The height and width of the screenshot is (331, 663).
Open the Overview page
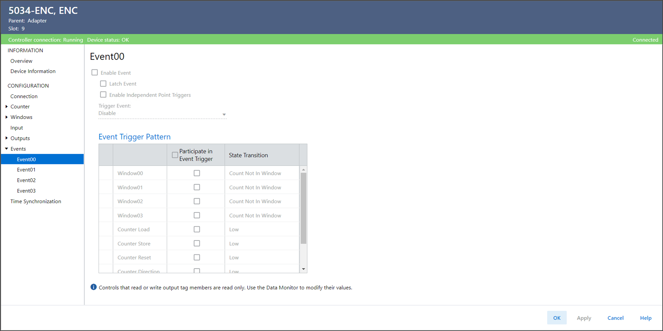tap(21, 61)
